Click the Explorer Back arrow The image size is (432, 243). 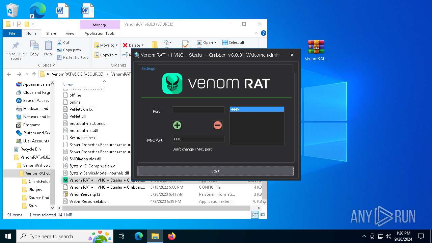[9, 74]
